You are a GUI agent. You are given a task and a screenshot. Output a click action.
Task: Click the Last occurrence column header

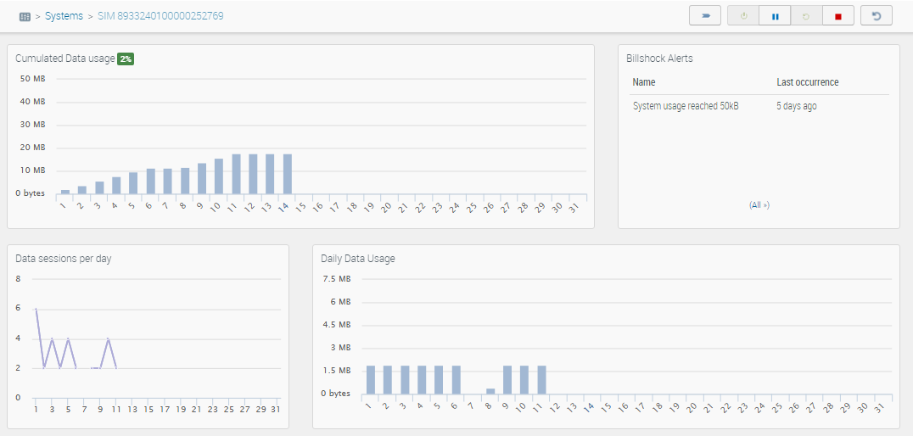point(807,82)
